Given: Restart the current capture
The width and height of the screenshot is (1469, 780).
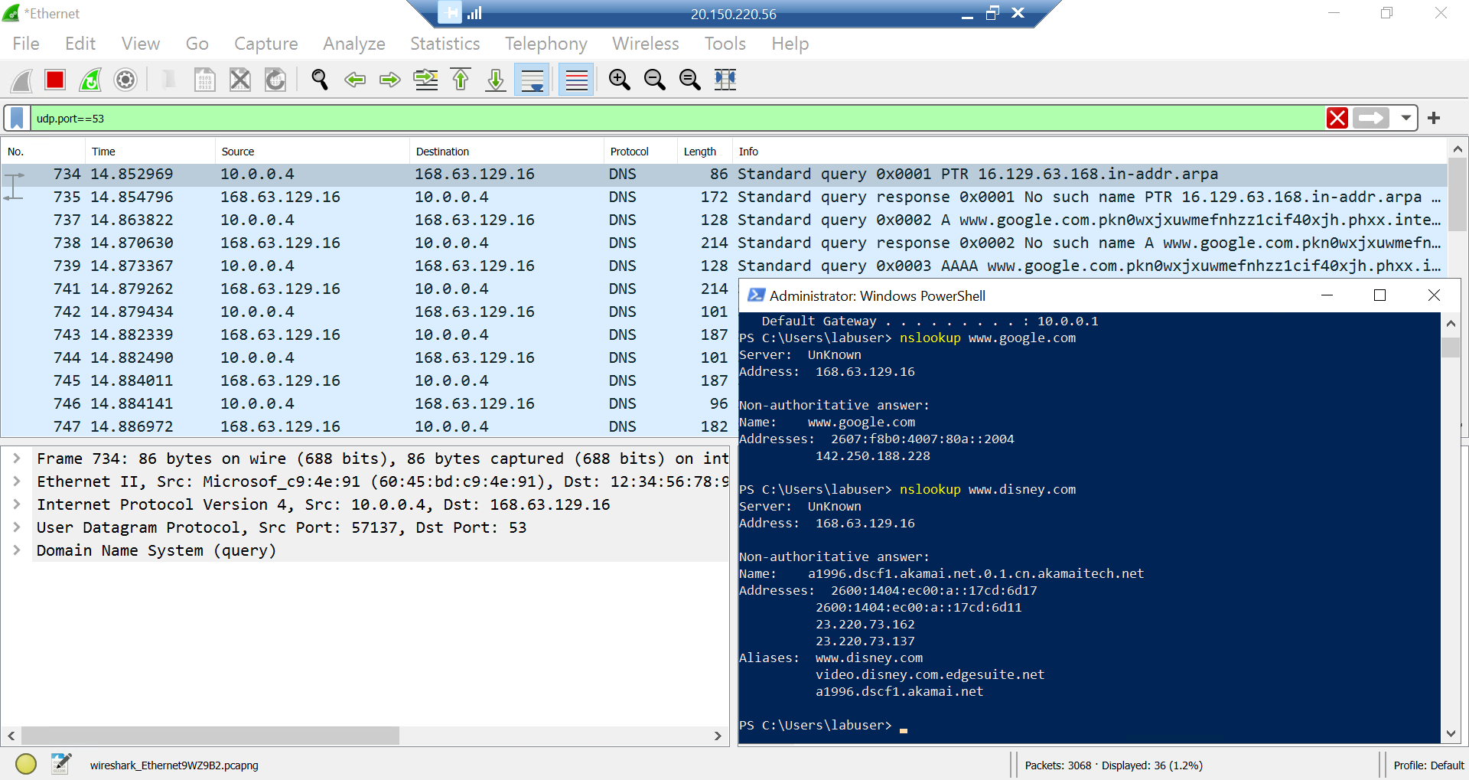Looking at the screenshot, I should (x=90, y=80).
